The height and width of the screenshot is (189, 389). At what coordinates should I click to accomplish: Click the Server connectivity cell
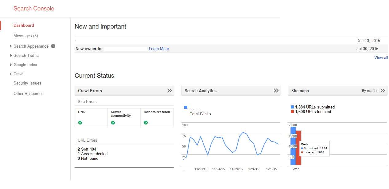(x=124, y=118)
